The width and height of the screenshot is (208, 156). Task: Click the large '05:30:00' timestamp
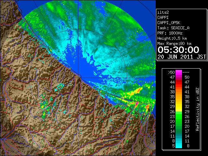click(178, 50)
